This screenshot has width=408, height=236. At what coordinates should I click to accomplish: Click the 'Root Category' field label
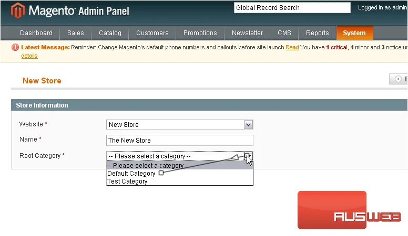click(40, 156)
